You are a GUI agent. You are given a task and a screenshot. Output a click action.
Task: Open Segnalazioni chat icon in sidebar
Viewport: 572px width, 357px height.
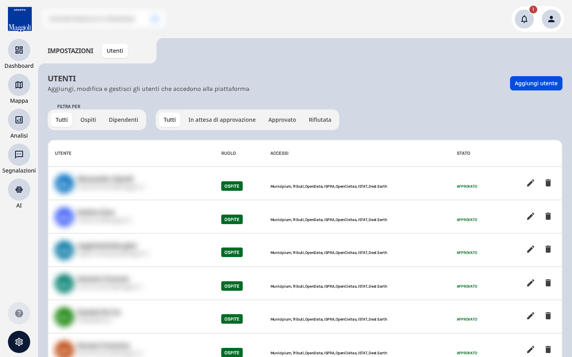(19, 155)
